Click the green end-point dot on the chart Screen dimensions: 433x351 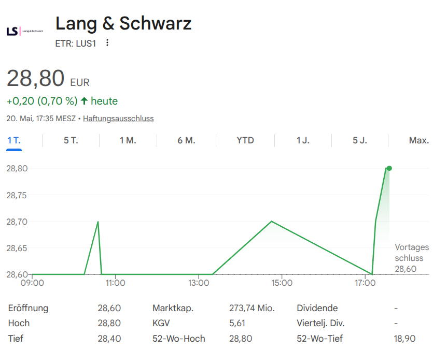[x=389, y=168]
